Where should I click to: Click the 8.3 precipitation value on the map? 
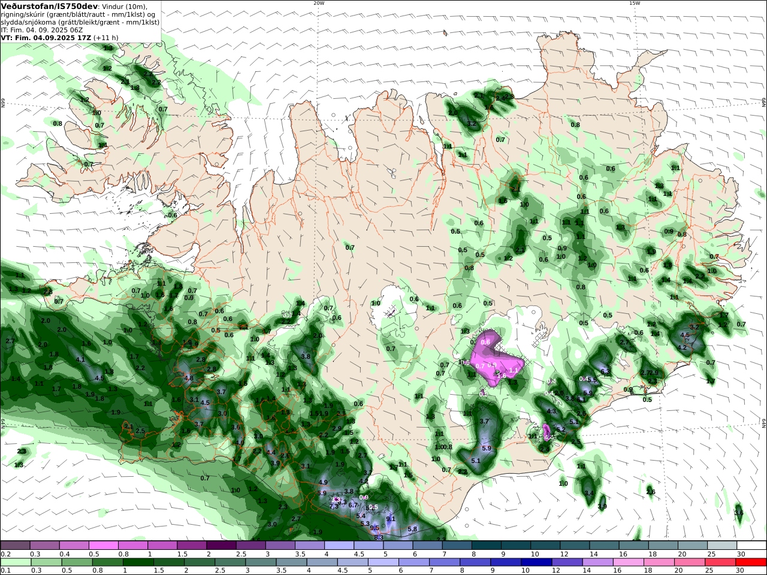tap(379, 537)
